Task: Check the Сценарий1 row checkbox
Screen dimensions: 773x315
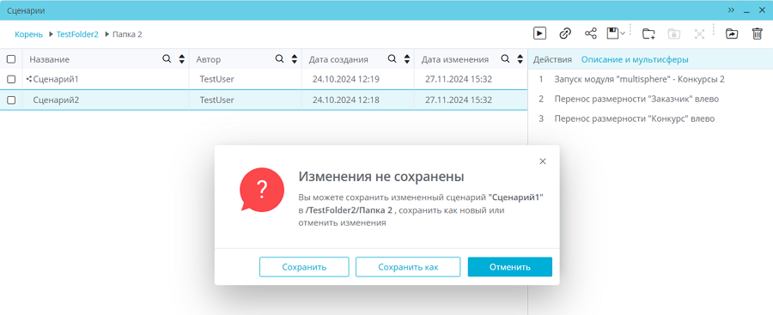Action: (11, 79)
